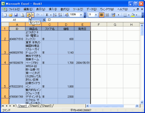
Task: Click the vertical scrollbar up arrow
Action: [142, 26]
